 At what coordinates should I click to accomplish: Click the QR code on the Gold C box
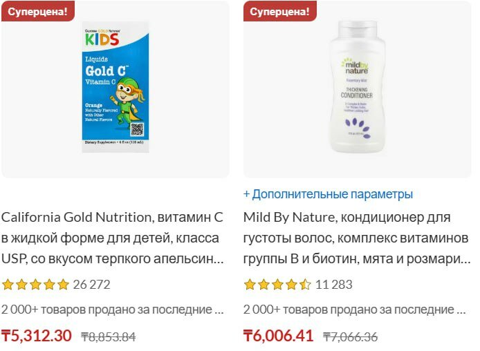[137, 130]
